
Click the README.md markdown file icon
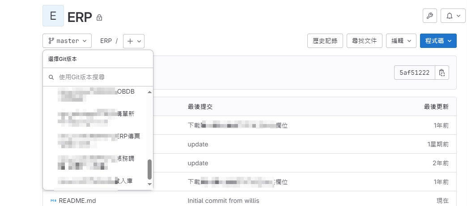53,201
